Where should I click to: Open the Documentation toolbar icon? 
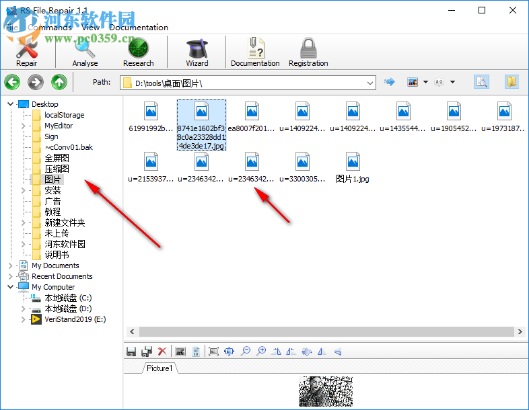[255, 52]
